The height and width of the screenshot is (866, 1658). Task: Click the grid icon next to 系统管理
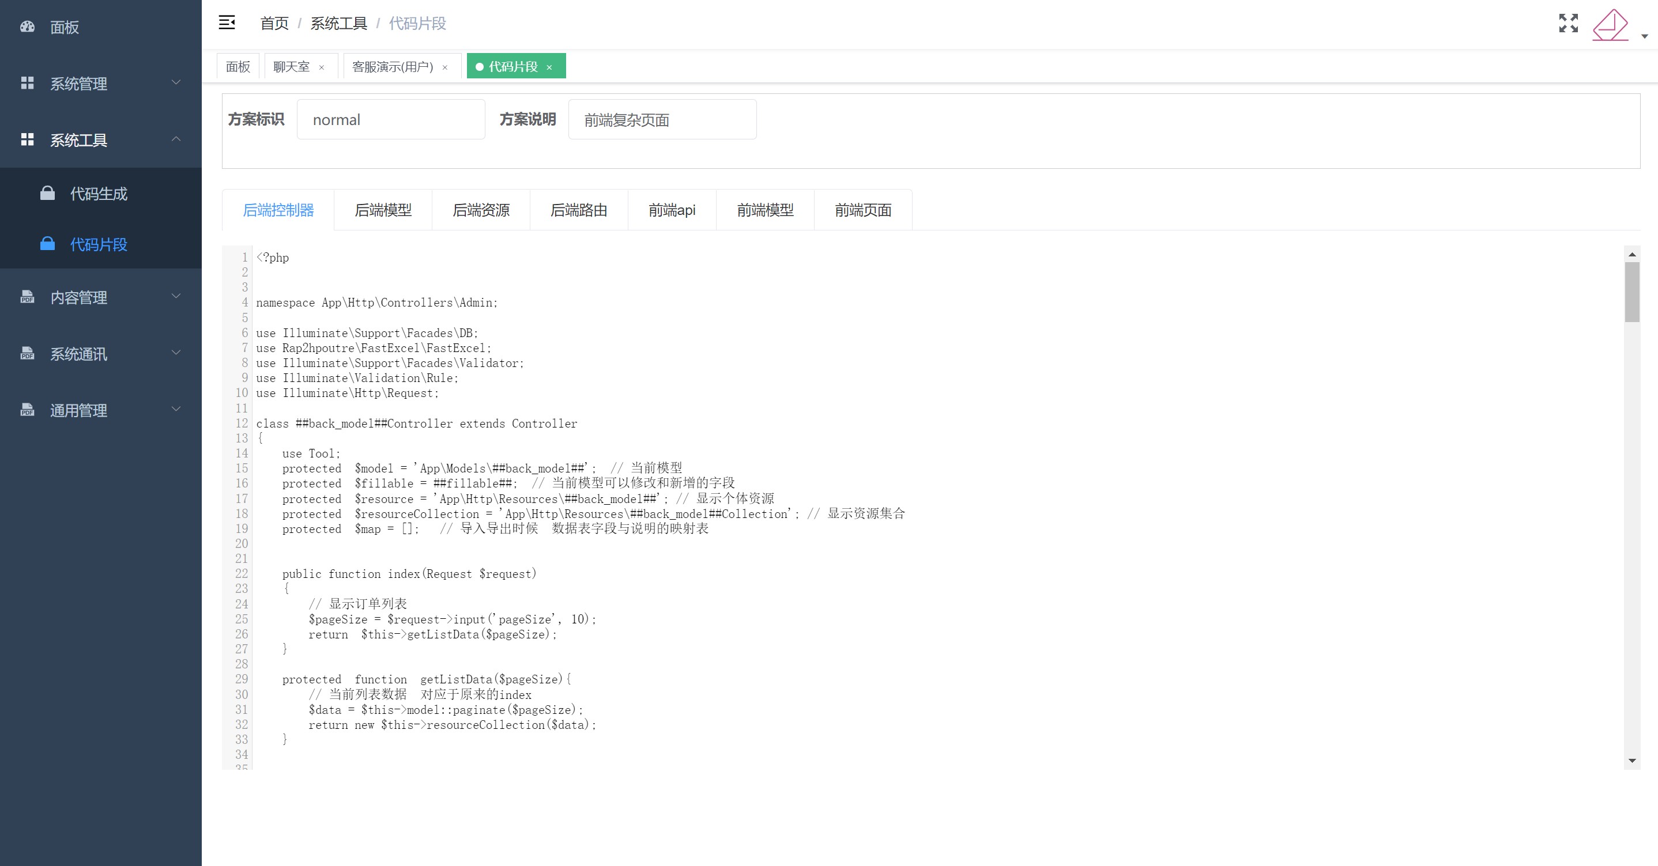pos(27,83)
